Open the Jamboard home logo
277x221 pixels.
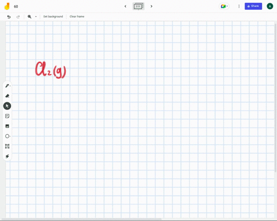(x=7, y=6)
